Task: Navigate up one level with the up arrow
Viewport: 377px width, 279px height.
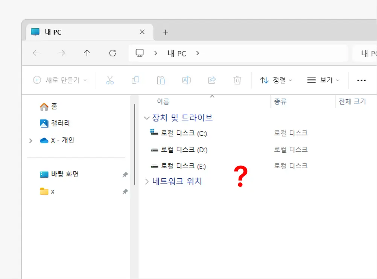Action: (87, 53)
